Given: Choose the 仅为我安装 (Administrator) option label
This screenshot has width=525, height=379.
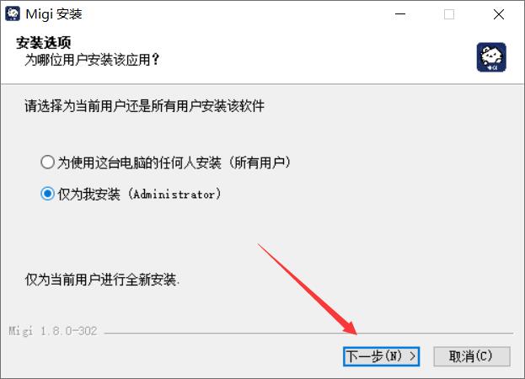Looking at the screenshot, I should click(x=139, y=194).
